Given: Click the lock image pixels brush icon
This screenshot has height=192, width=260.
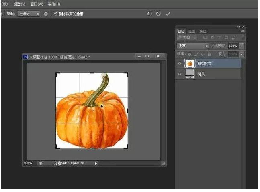Looking at the screenshot, I should [x=196, y=54].
